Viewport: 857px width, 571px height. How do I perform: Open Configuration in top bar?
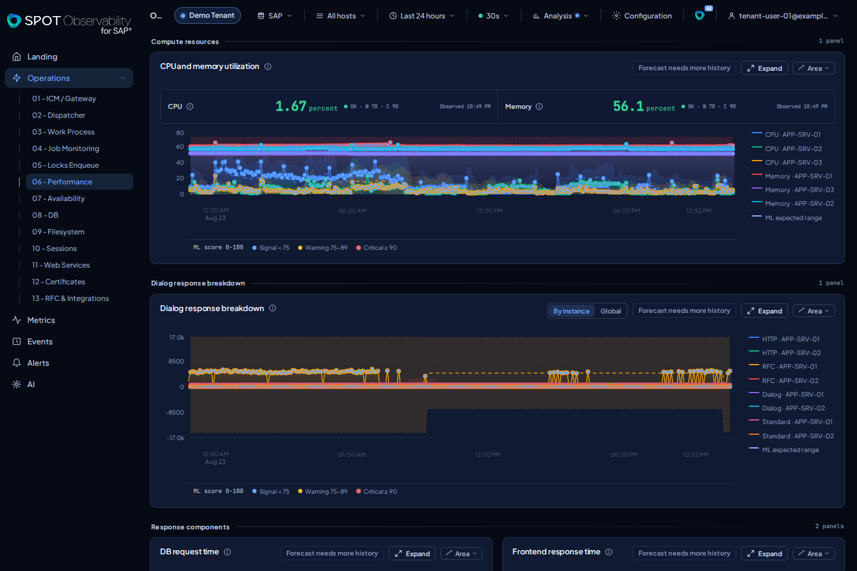pyautogui.click(x=642, y=16)
